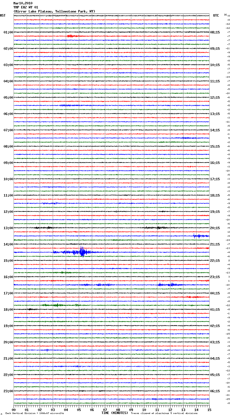Select the 01:00 MST time label
Screen dimensions: 231x417
[x=8, y=32]
